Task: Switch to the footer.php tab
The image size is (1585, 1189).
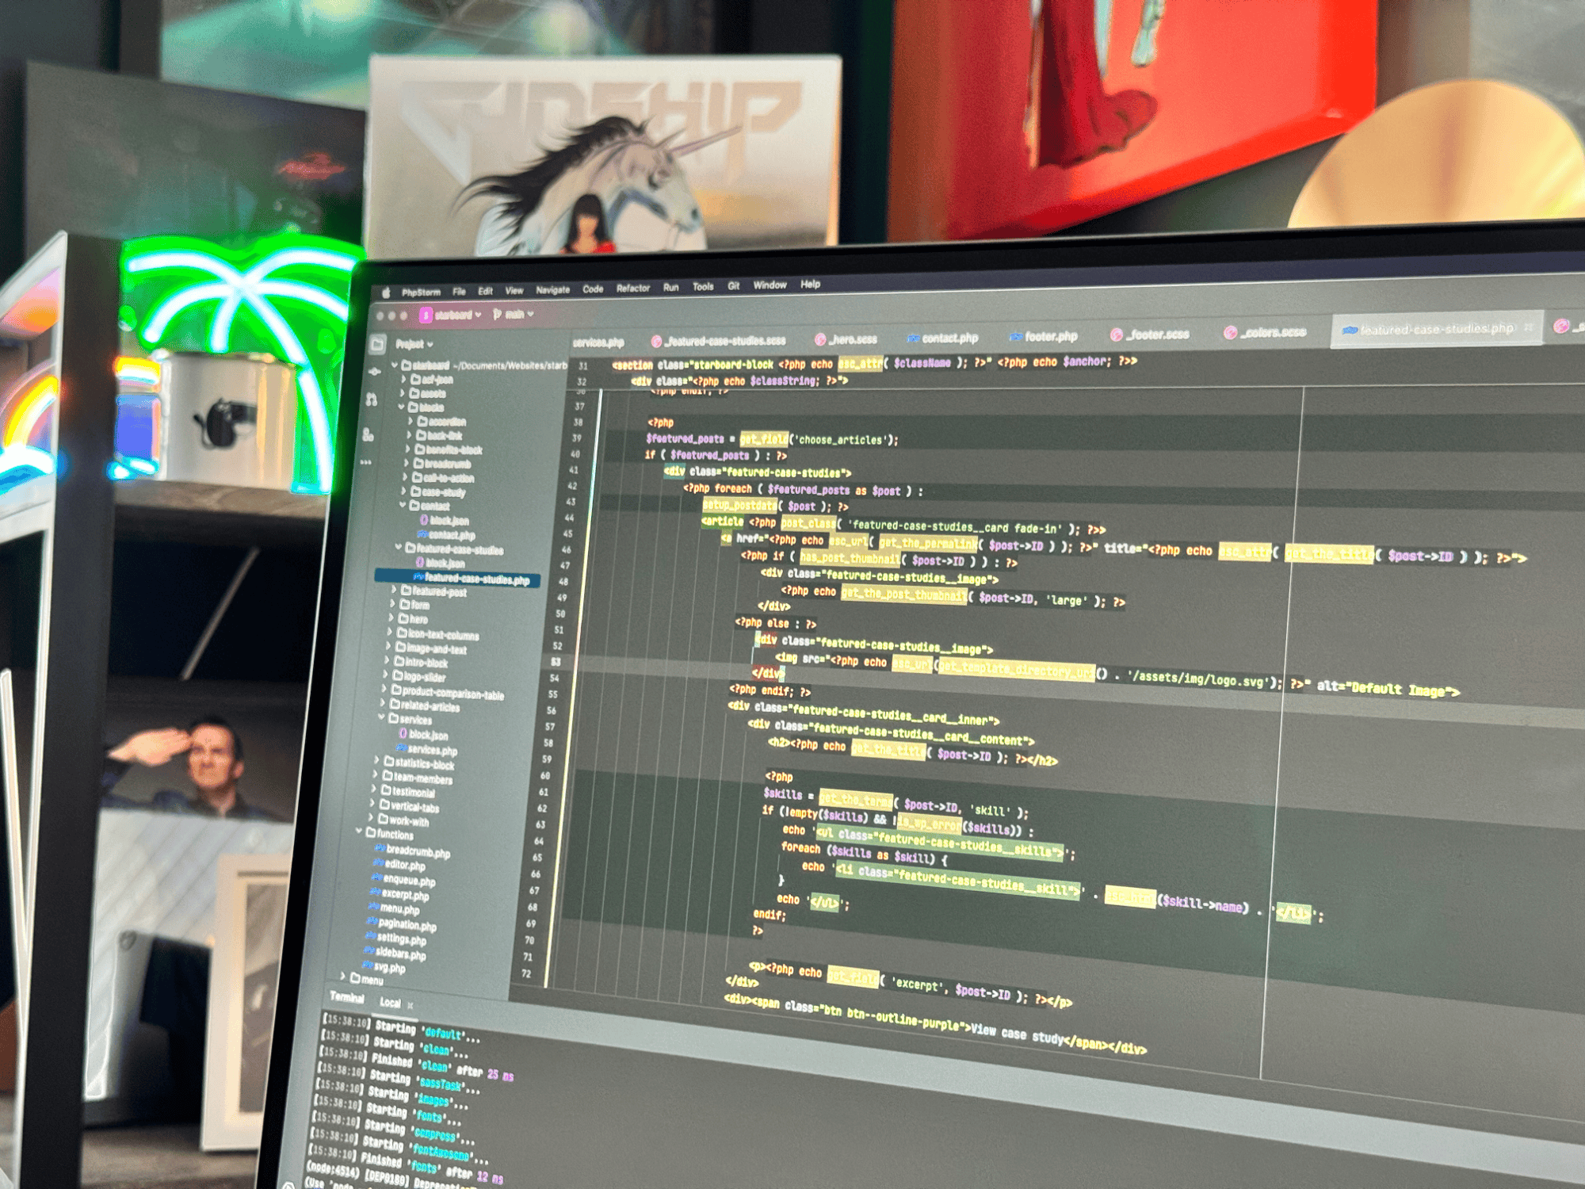Action: (1044, 337)
